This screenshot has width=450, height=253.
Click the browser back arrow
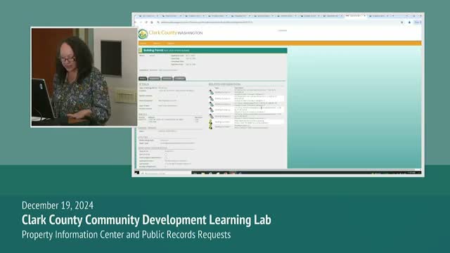pos(136,22)
